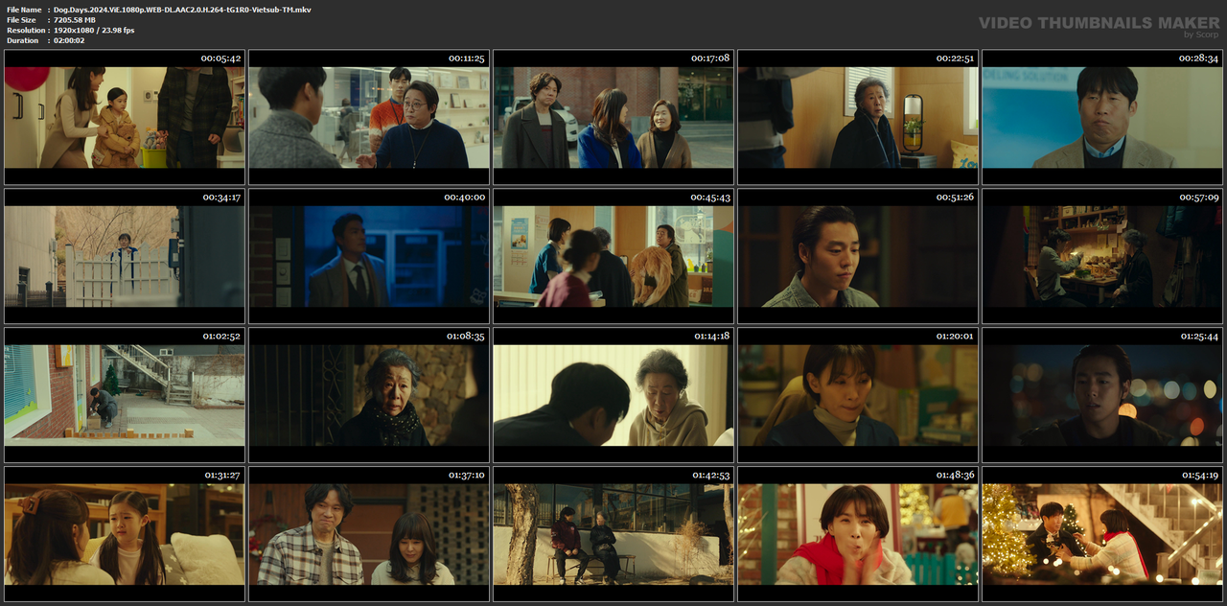The image size is (1227, 606).
Task: Open the thumbnail at 00:11:25
Action: coord(369,117)
